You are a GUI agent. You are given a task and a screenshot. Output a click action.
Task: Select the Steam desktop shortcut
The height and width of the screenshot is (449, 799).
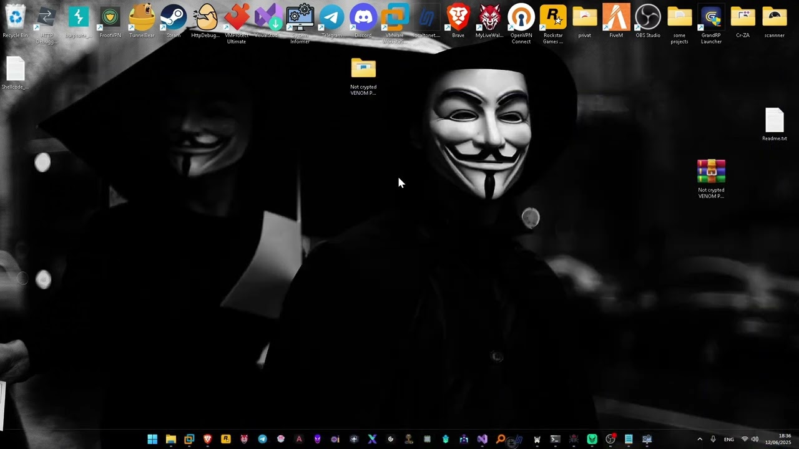[x=174, y=21]
